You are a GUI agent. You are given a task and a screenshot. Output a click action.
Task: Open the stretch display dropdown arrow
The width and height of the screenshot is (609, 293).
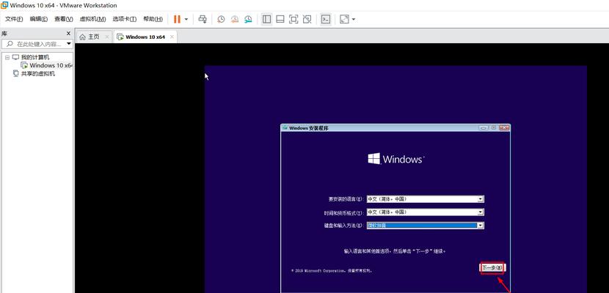point(354,19)
